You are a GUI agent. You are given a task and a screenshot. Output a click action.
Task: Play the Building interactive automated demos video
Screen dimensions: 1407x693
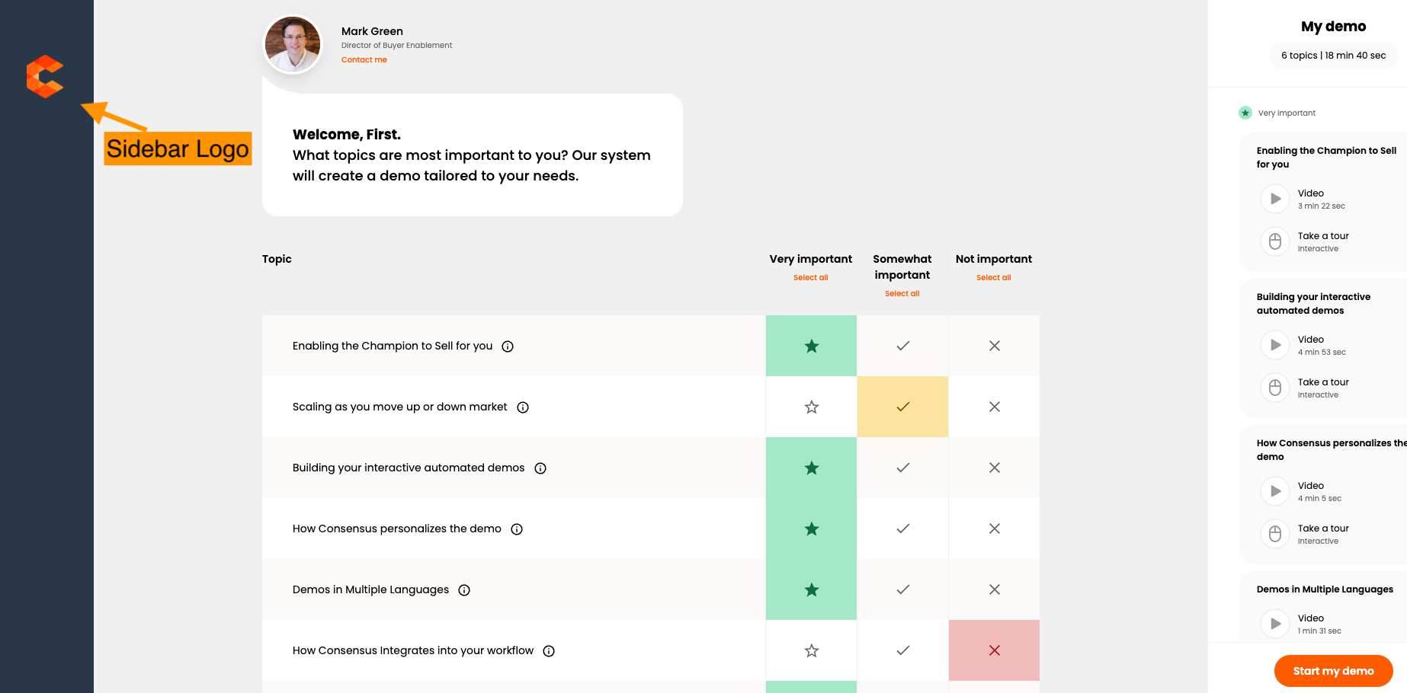click(1275, 345)
